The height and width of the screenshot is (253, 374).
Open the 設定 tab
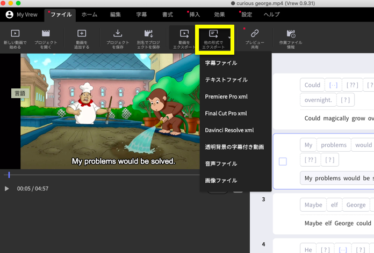(x=247, y=14)
